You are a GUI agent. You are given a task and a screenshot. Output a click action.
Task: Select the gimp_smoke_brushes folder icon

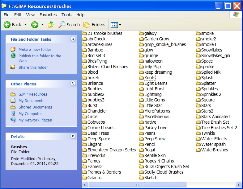(141, 44)
